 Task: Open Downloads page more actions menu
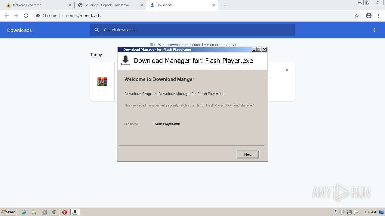tap(375, 30)
